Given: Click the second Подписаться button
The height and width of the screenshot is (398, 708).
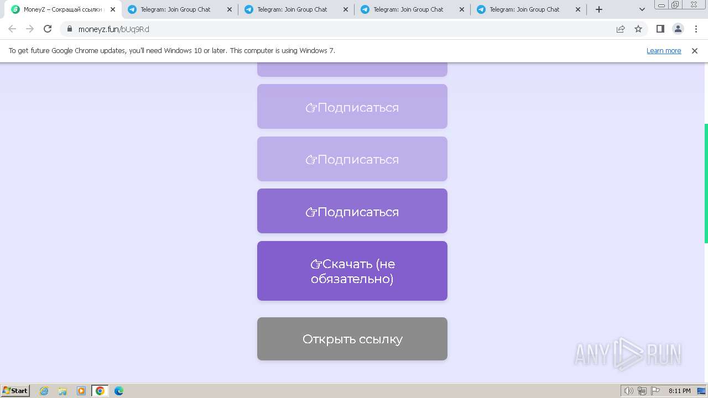Looking at the screenshot, I should pos(352,159).
